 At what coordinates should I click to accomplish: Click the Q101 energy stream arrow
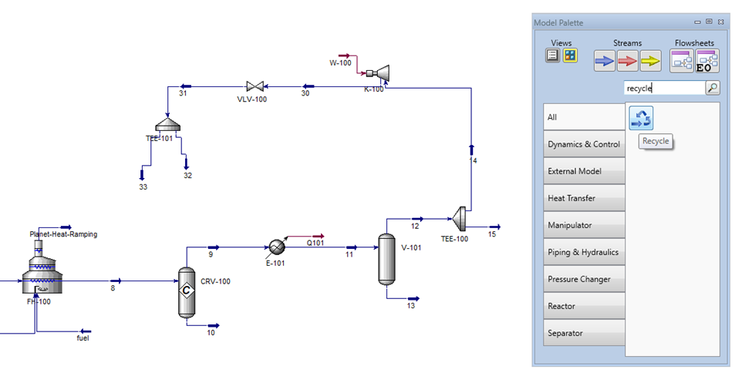click(x=318, y=236)
